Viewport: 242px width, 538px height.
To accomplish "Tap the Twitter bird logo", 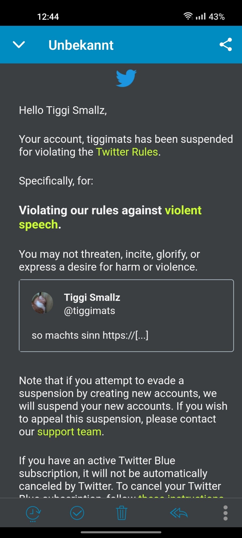I will click(126, 78).
